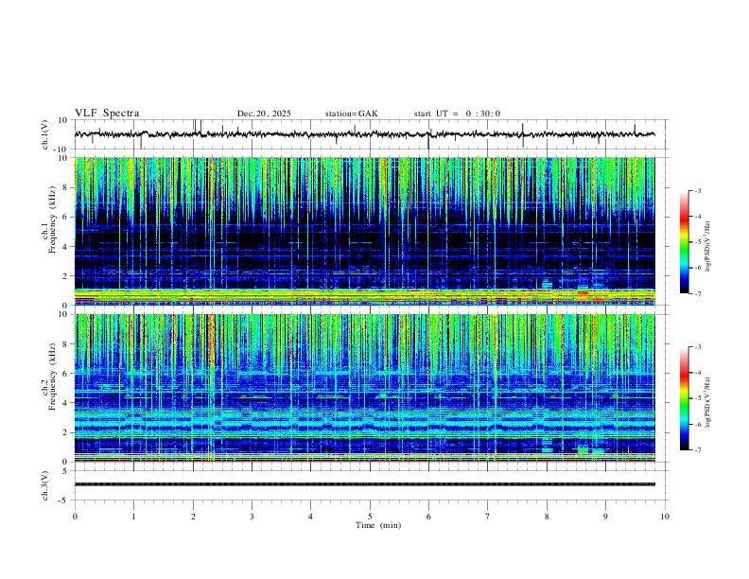
Task: Click the -3 tick on ch.1 colorbar
Action: (698, 190)
